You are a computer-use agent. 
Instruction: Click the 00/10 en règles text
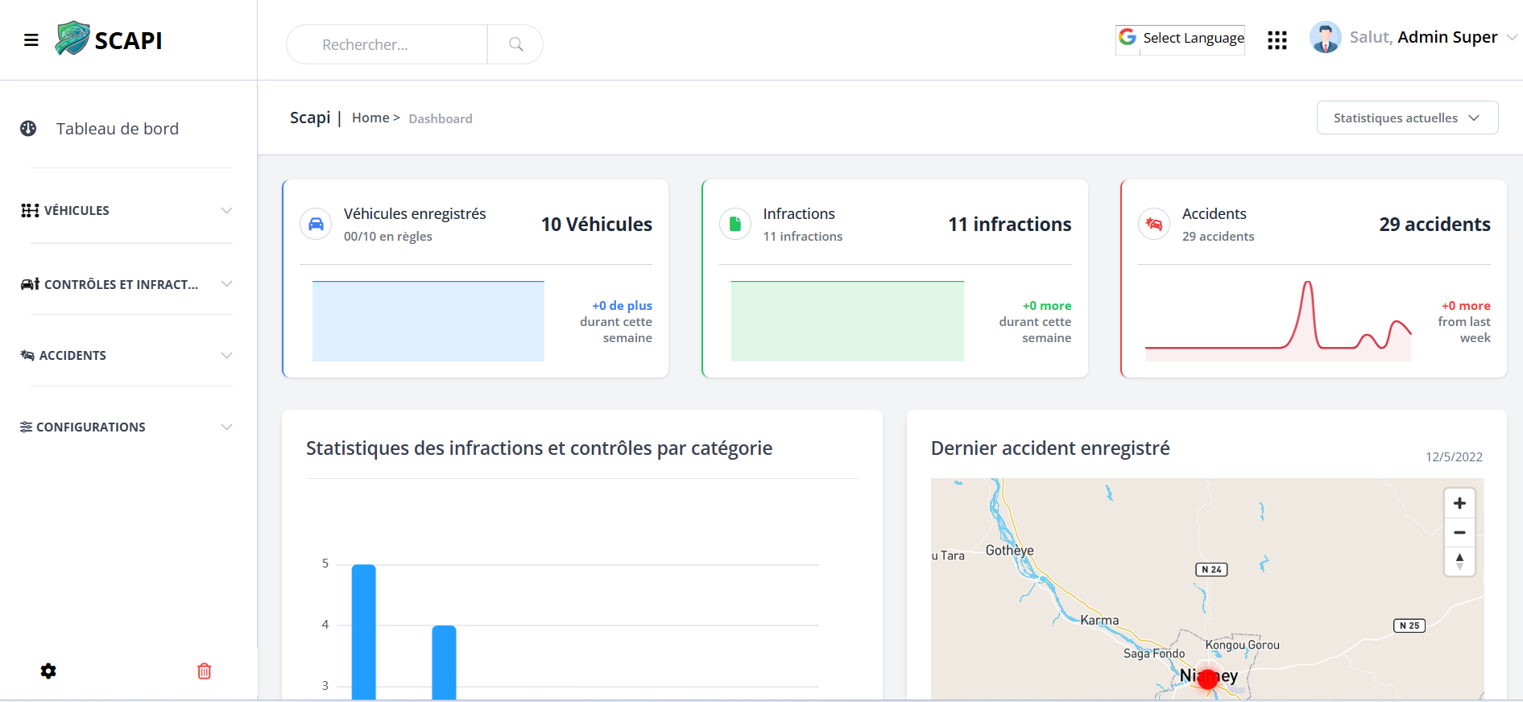(x=388, y=236)
